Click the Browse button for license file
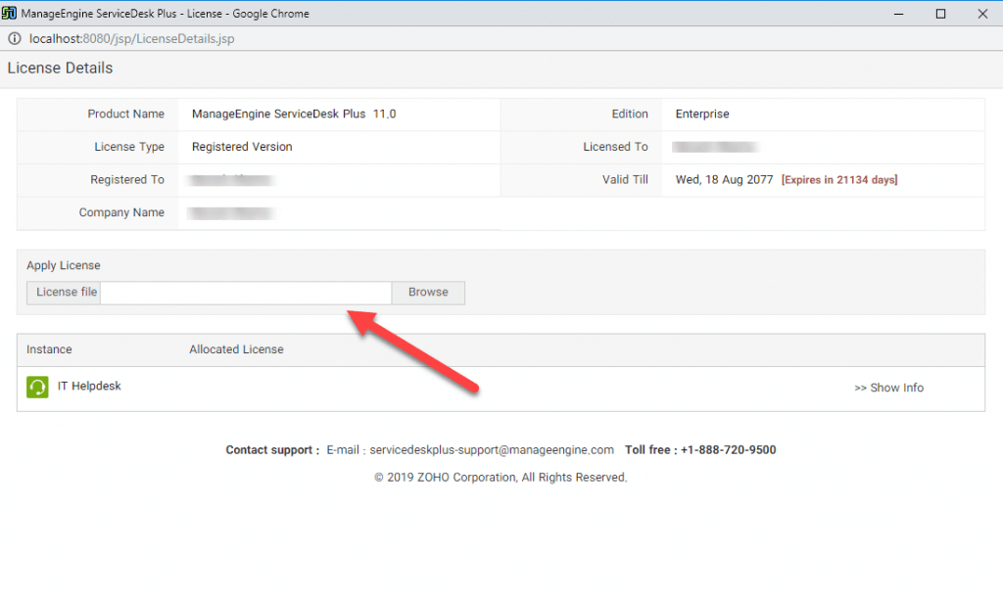The width and height of the screenshot is (1003, 599). (428, 292)
